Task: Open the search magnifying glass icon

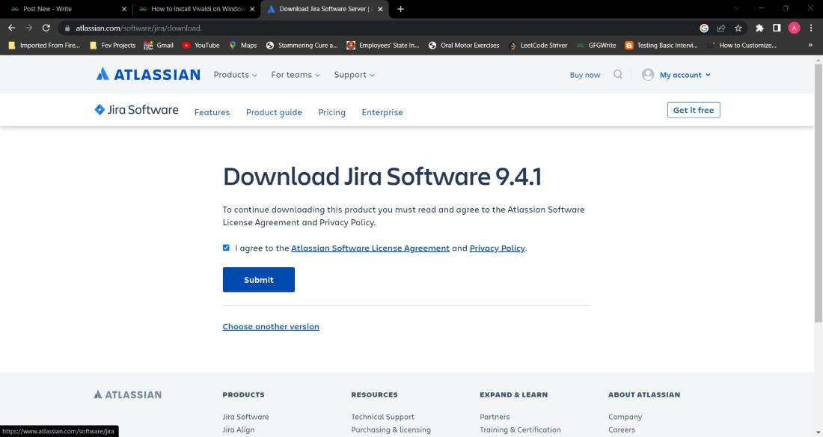Action: point(618,74)
